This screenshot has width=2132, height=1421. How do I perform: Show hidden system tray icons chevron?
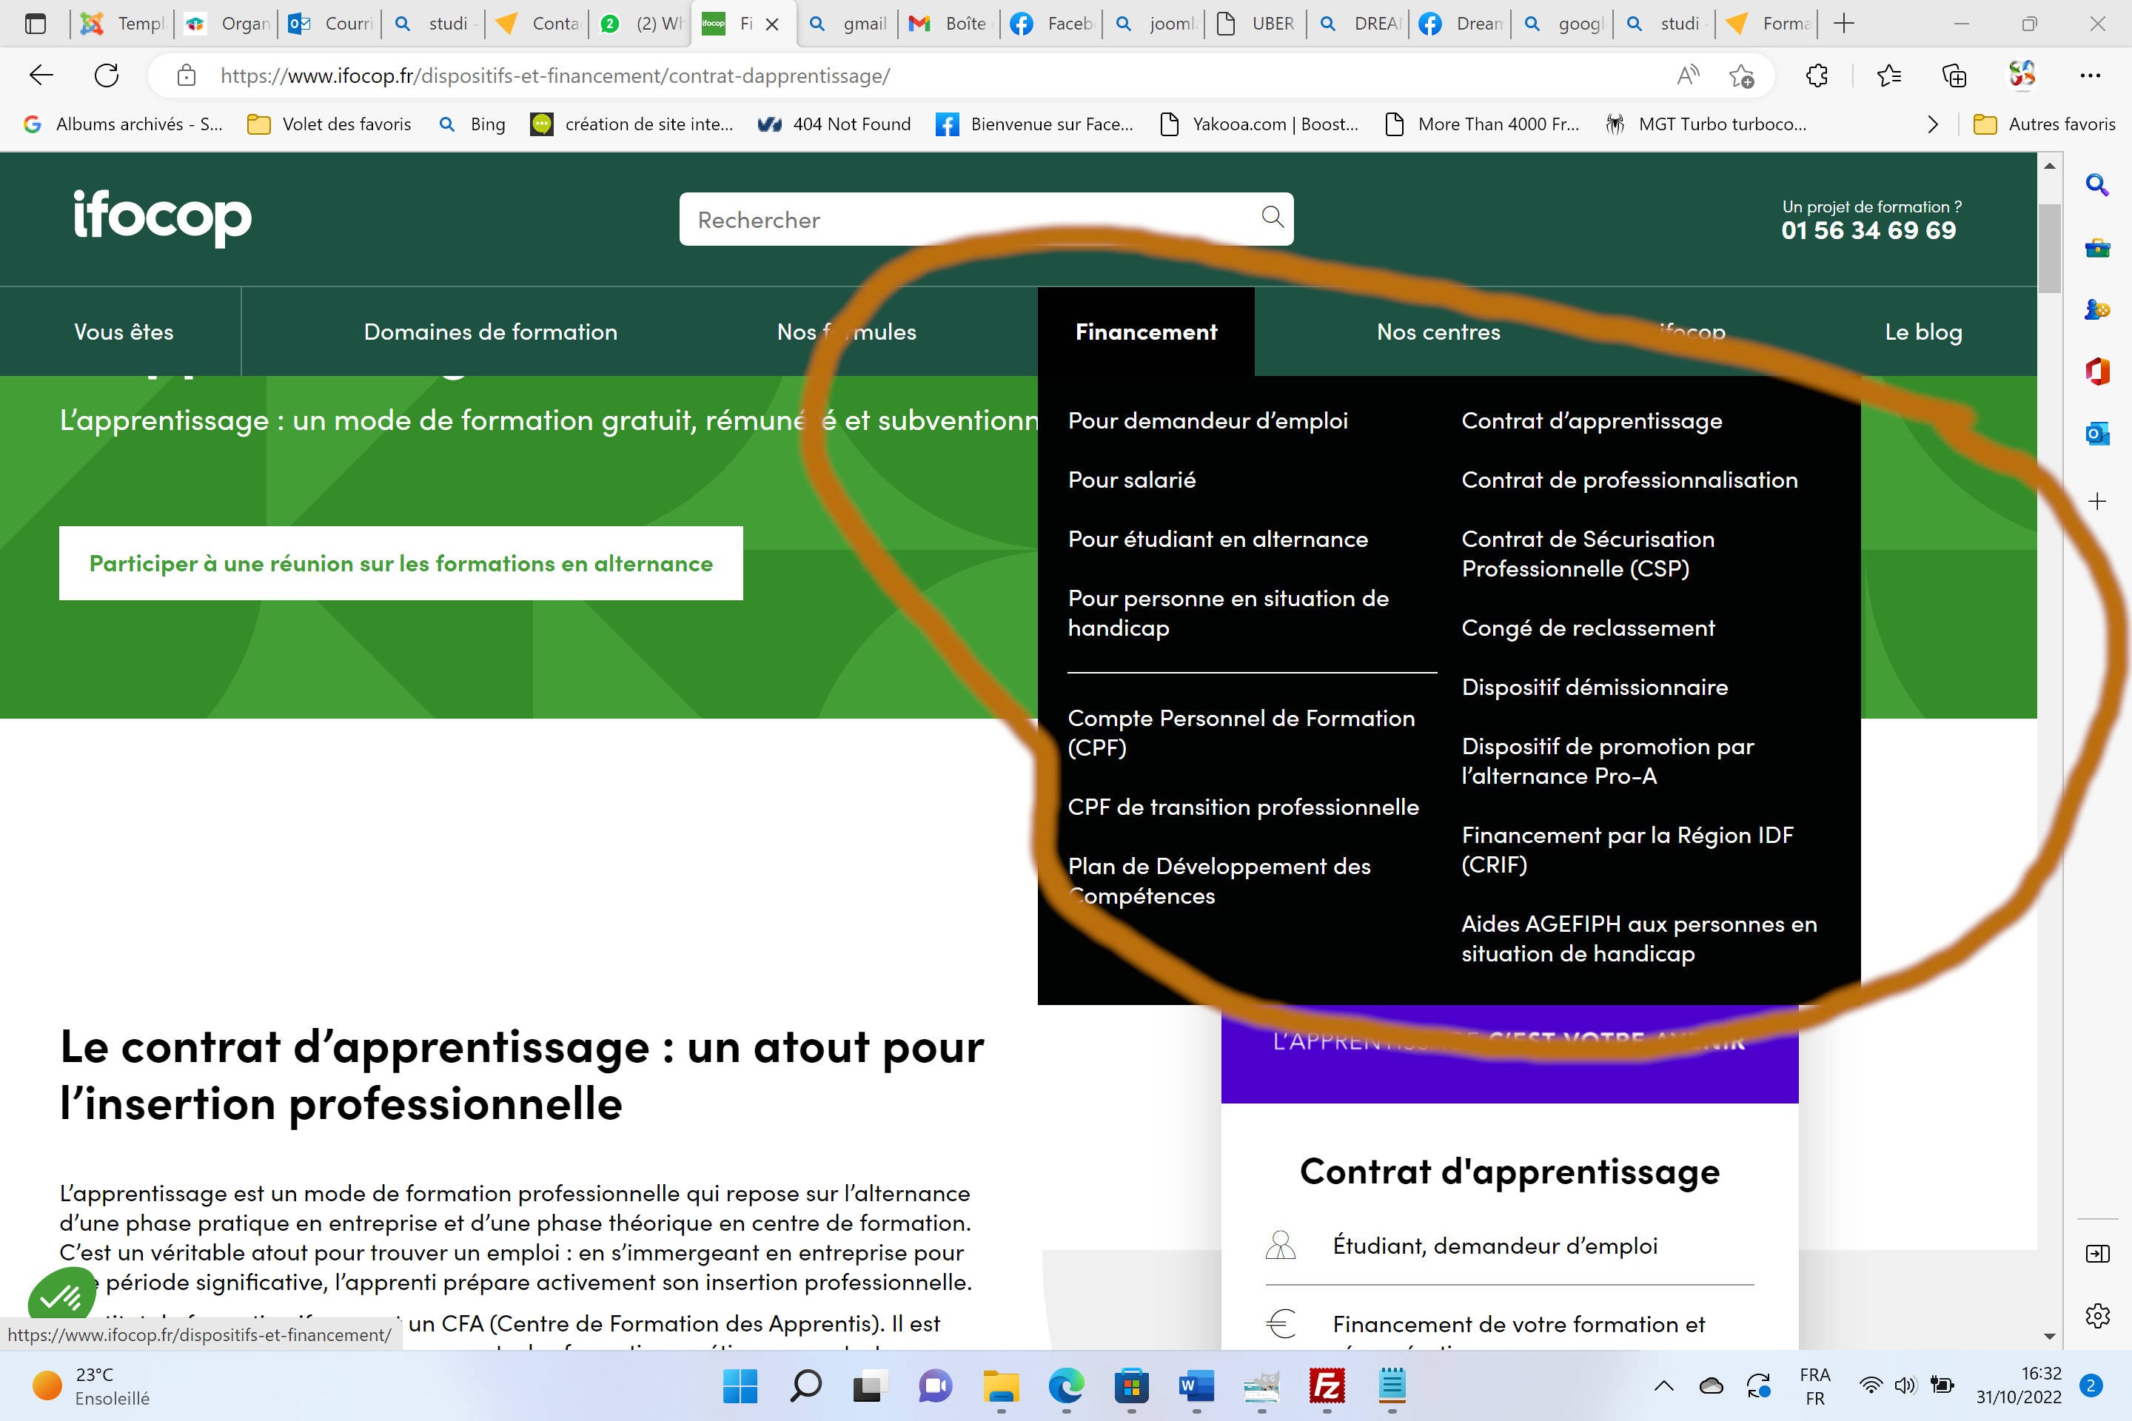(x=1664, y=1385)
